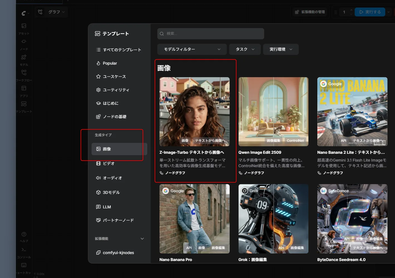Select the ノードの基礎 category

coord(119,117)
